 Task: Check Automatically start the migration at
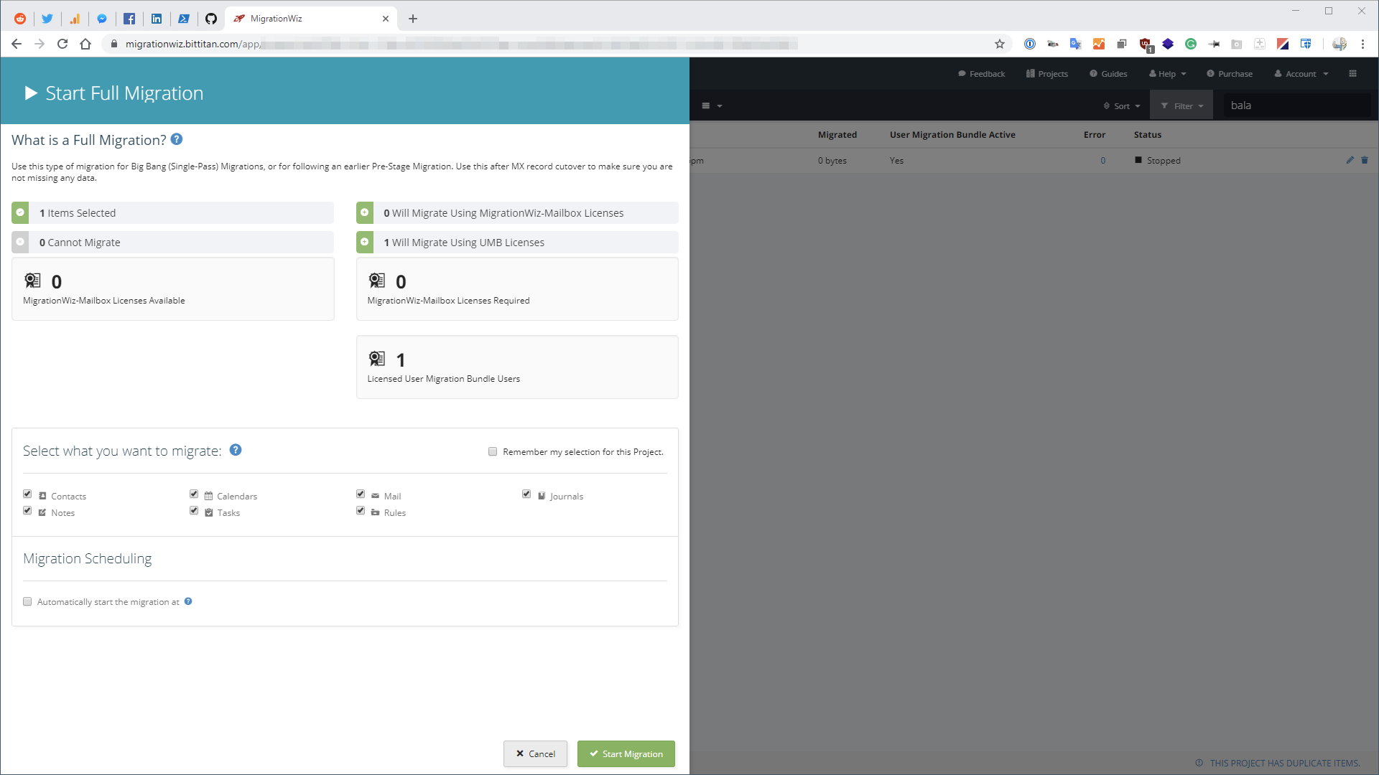coord(27,601)
